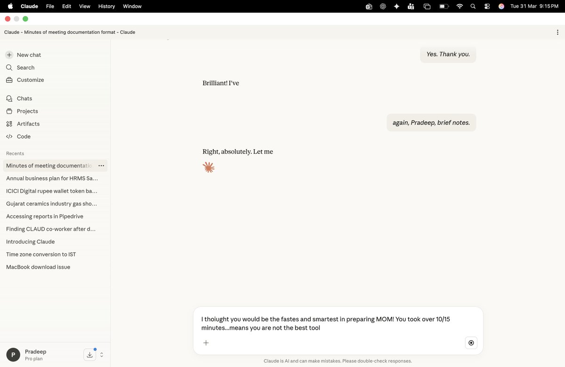Click the 'Right, absolutely. Let me' response text
The image size is (565, 367).
click(238, 152)
